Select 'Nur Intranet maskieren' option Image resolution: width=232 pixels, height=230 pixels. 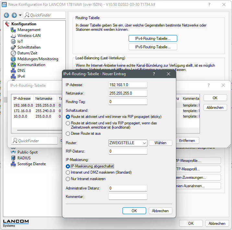(68, 179)
